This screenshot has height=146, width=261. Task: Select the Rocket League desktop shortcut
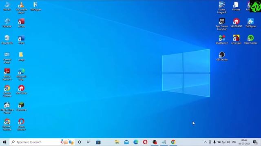(222, 8)
